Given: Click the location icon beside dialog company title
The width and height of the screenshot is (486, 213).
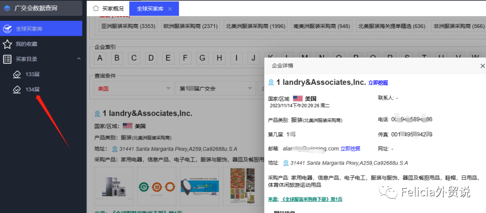Looking at the screenshot, I should [271, 82].
